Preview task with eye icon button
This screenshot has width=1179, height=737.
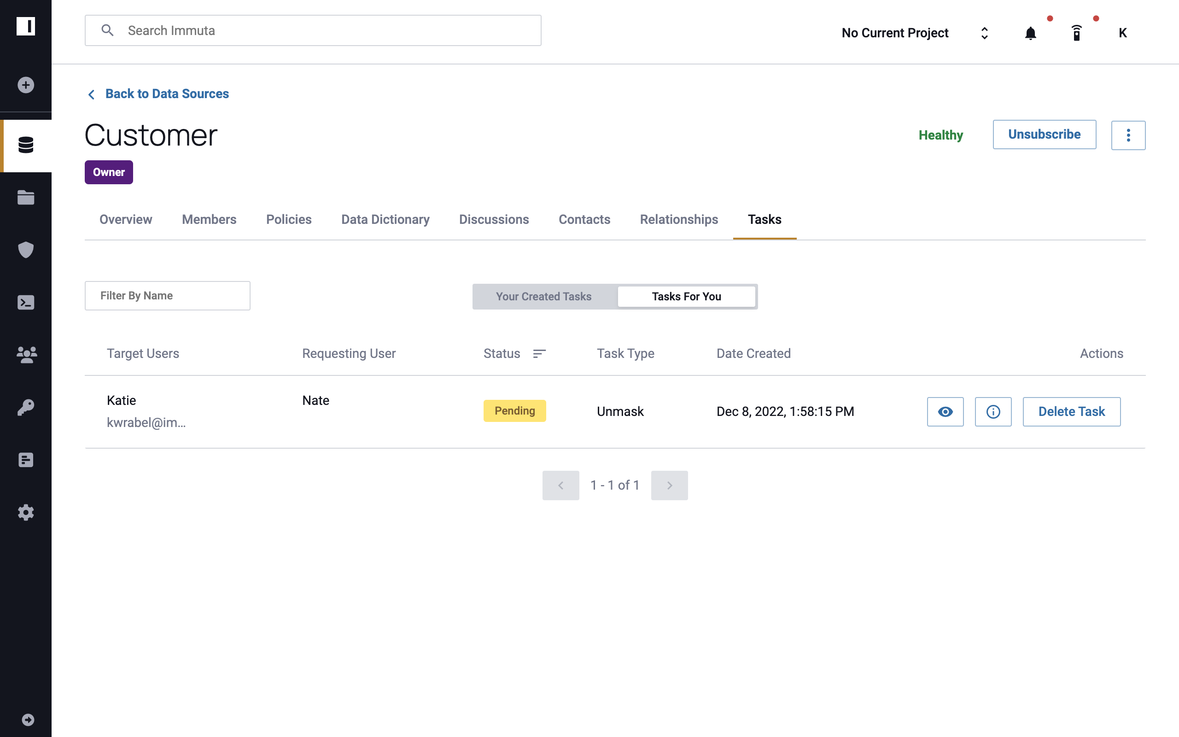tap(945, 412)
